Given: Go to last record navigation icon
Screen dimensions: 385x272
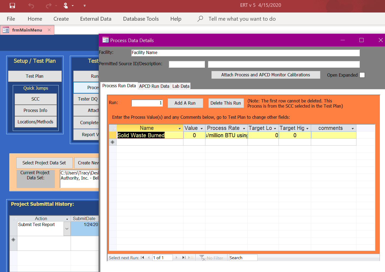Looking at the screenshot, I should [184, 258].
